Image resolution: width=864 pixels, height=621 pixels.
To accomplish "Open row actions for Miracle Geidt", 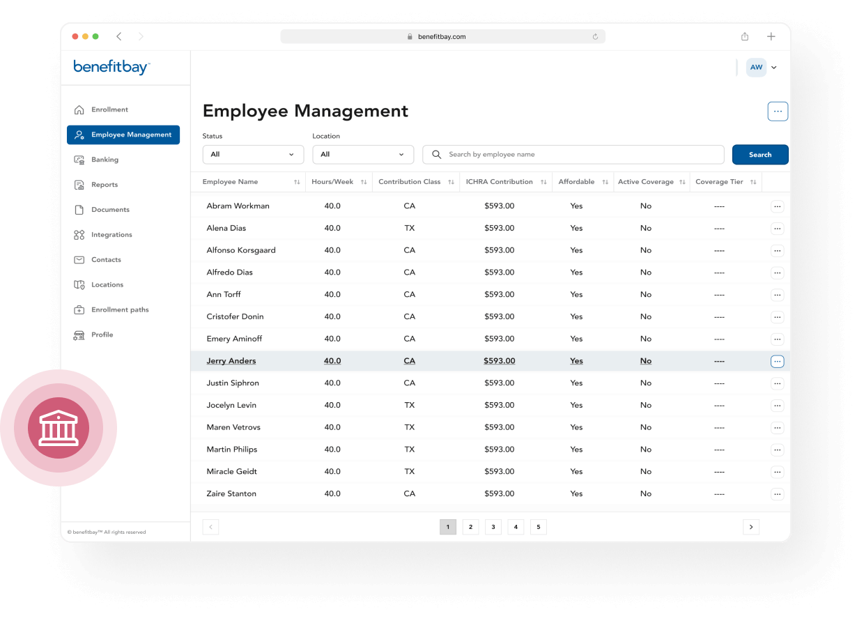I will coord(778,472).
